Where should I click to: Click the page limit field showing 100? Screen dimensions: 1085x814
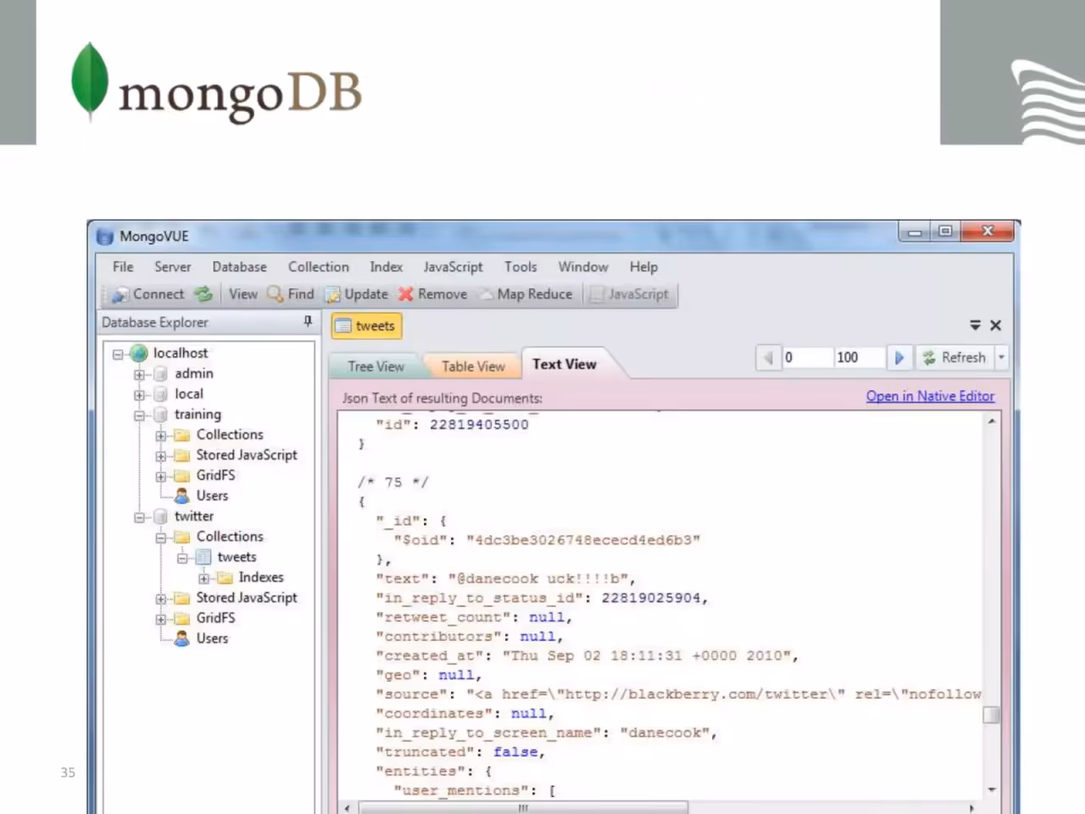click(x=858, y=358)
